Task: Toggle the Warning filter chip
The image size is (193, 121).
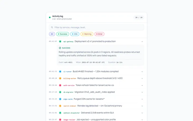Action: 87,34
